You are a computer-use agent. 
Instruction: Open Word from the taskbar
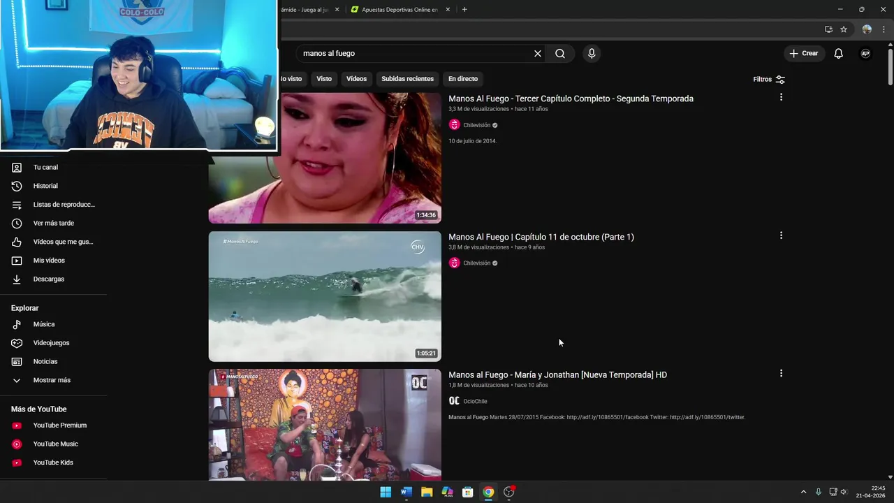406,492
